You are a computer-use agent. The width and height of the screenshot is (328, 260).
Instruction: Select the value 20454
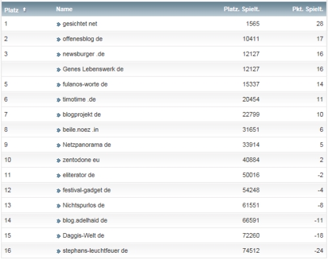click(251, 100)
